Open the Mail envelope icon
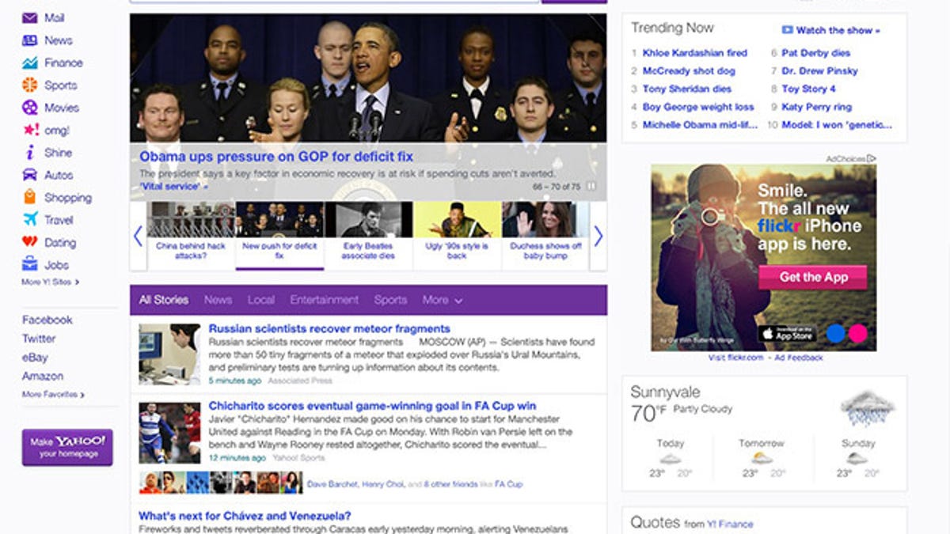This screenshot has height=534, width=950. pyautogui.click(x=28, y=17)
